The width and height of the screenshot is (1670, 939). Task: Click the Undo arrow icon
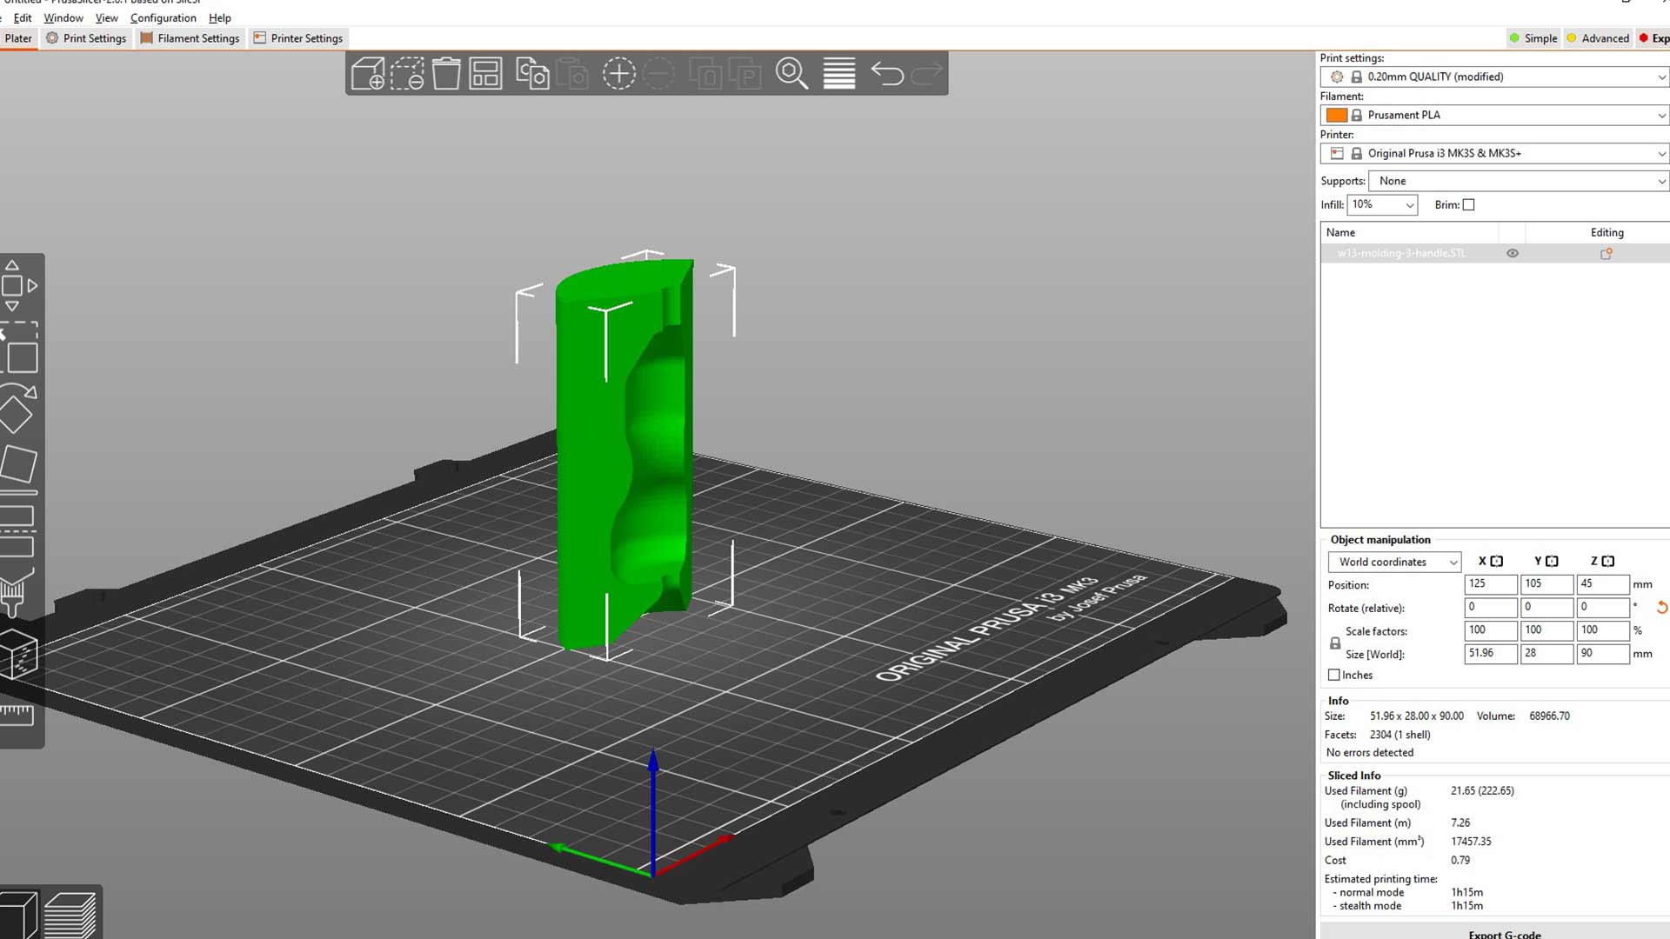887,74
